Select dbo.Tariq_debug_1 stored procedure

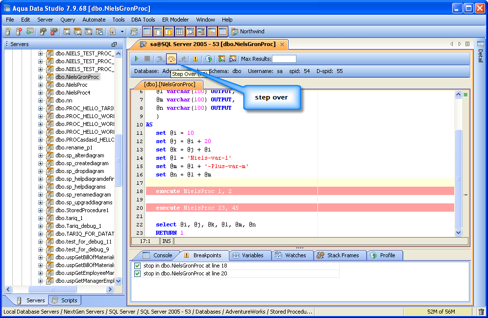[78, 226]
